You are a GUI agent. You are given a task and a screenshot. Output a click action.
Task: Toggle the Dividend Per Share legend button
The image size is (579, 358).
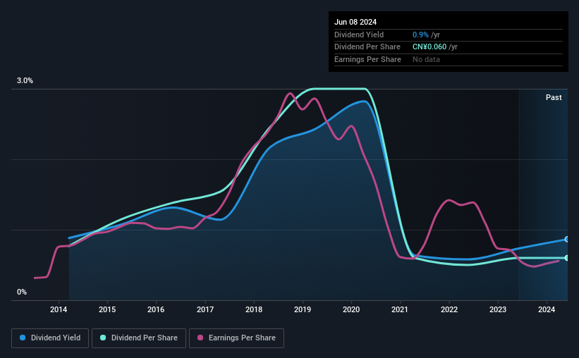[x=139, y=338]
